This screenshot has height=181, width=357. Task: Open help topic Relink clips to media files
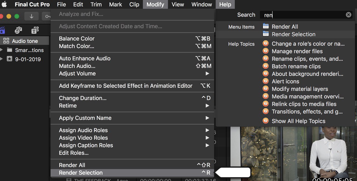click(x=304, y=104)
